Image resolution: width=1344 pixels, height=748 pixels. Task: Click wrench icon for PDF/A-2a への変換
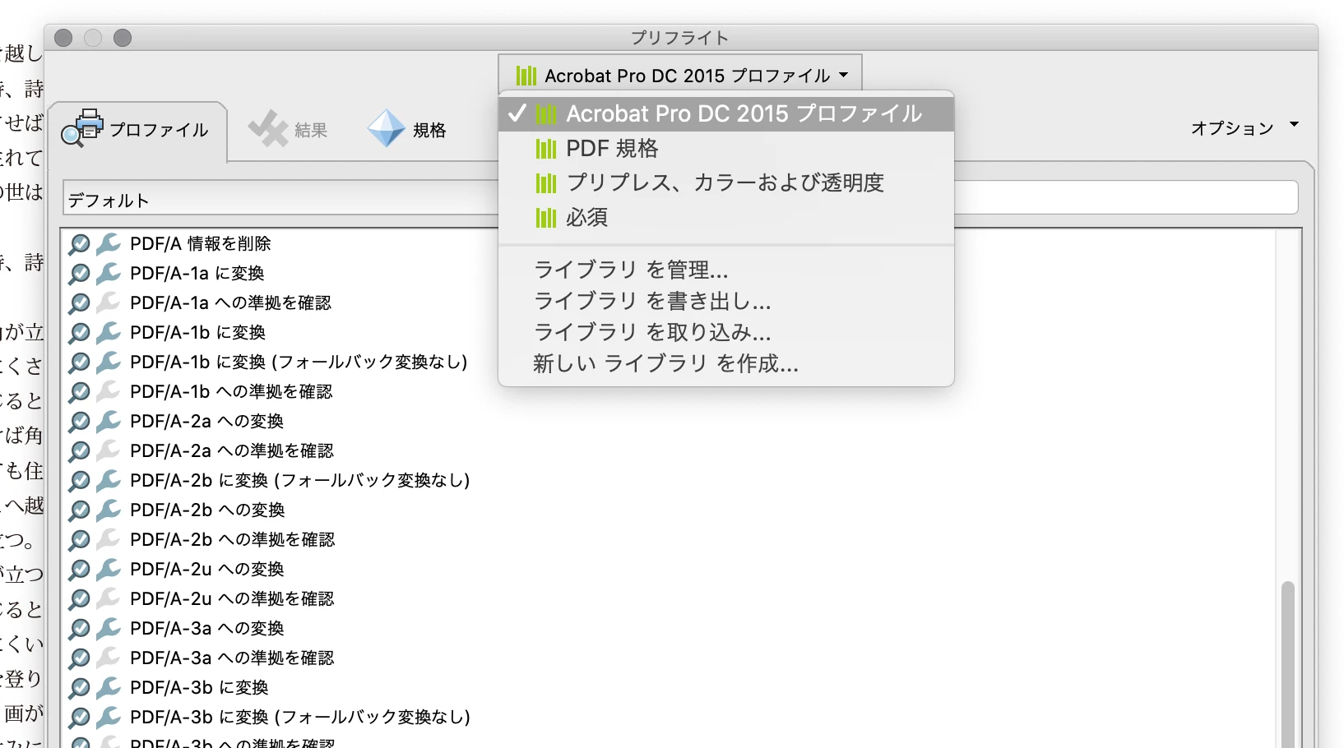click(108, 422)
